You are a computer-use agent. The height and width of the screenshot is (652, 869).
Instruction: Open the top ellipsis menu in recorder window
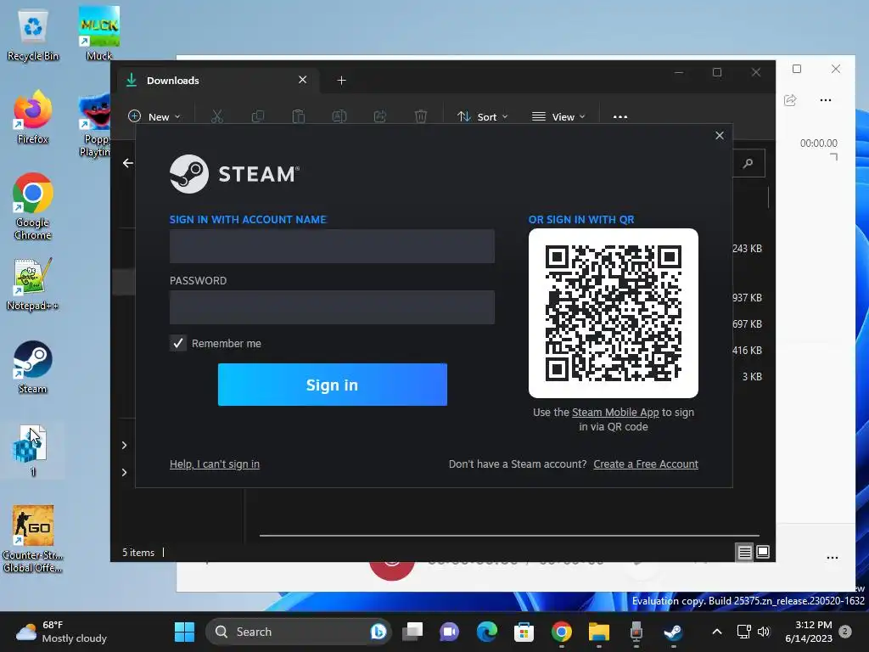coord(826,100)
